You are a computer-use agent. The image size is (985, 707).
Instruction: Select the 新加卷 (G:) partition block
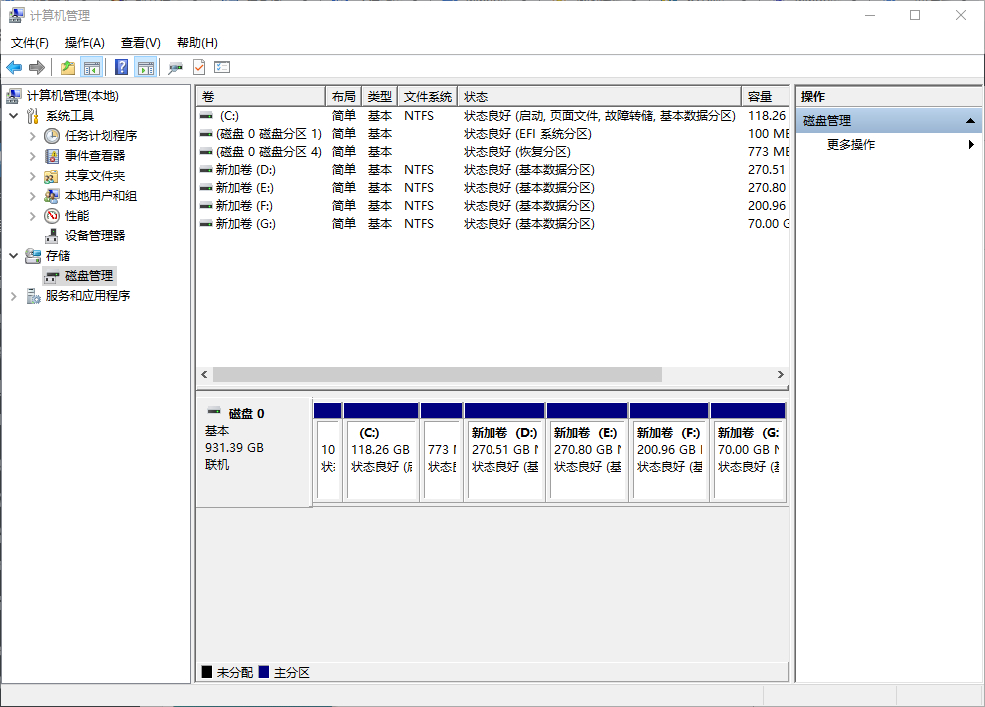tap(751, 454)
